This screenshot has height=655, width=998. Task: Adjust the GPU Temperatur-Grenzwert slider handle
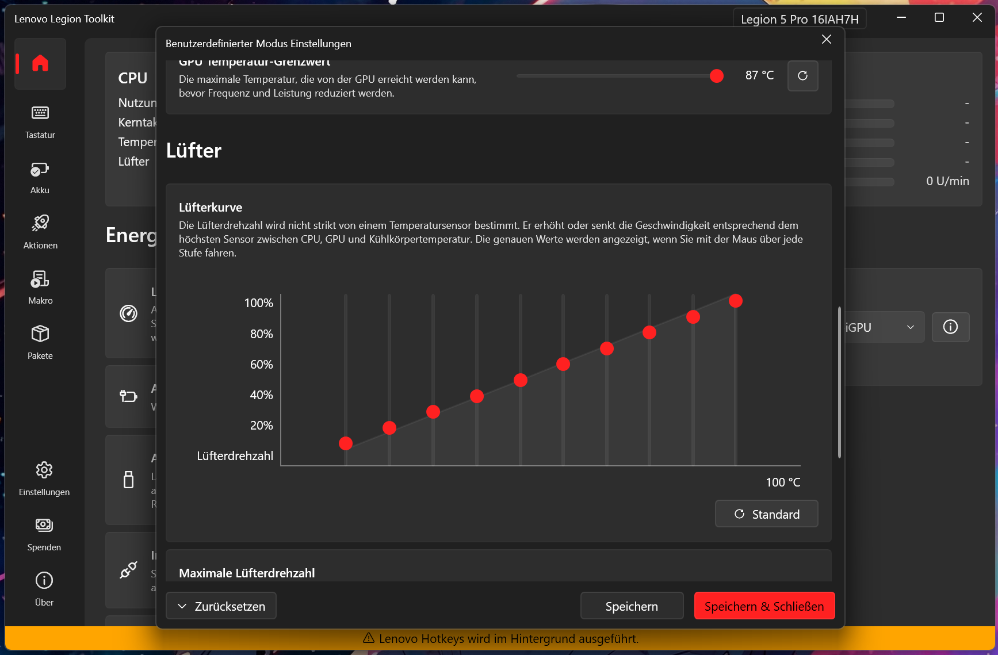[x=717, y=76]
